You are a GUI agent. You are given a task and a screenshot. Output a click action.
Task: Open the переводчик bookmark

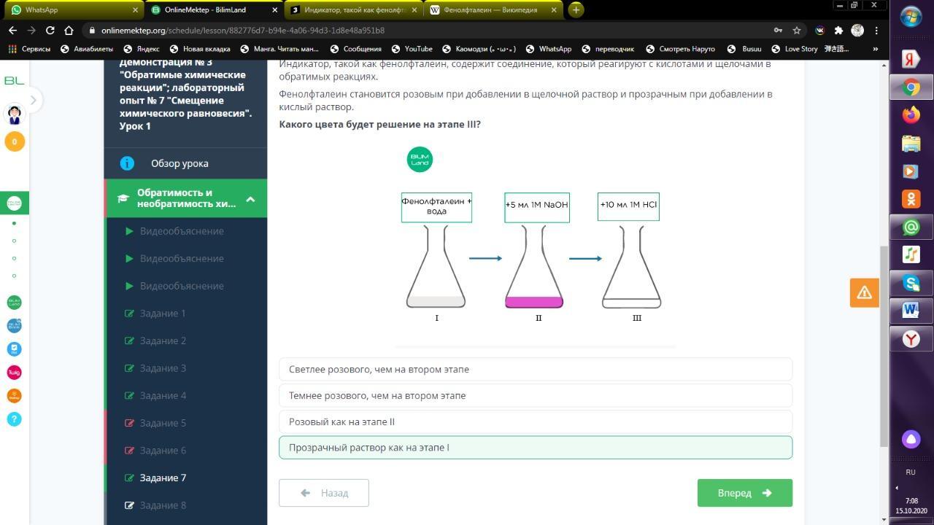[x=607, y=49]
